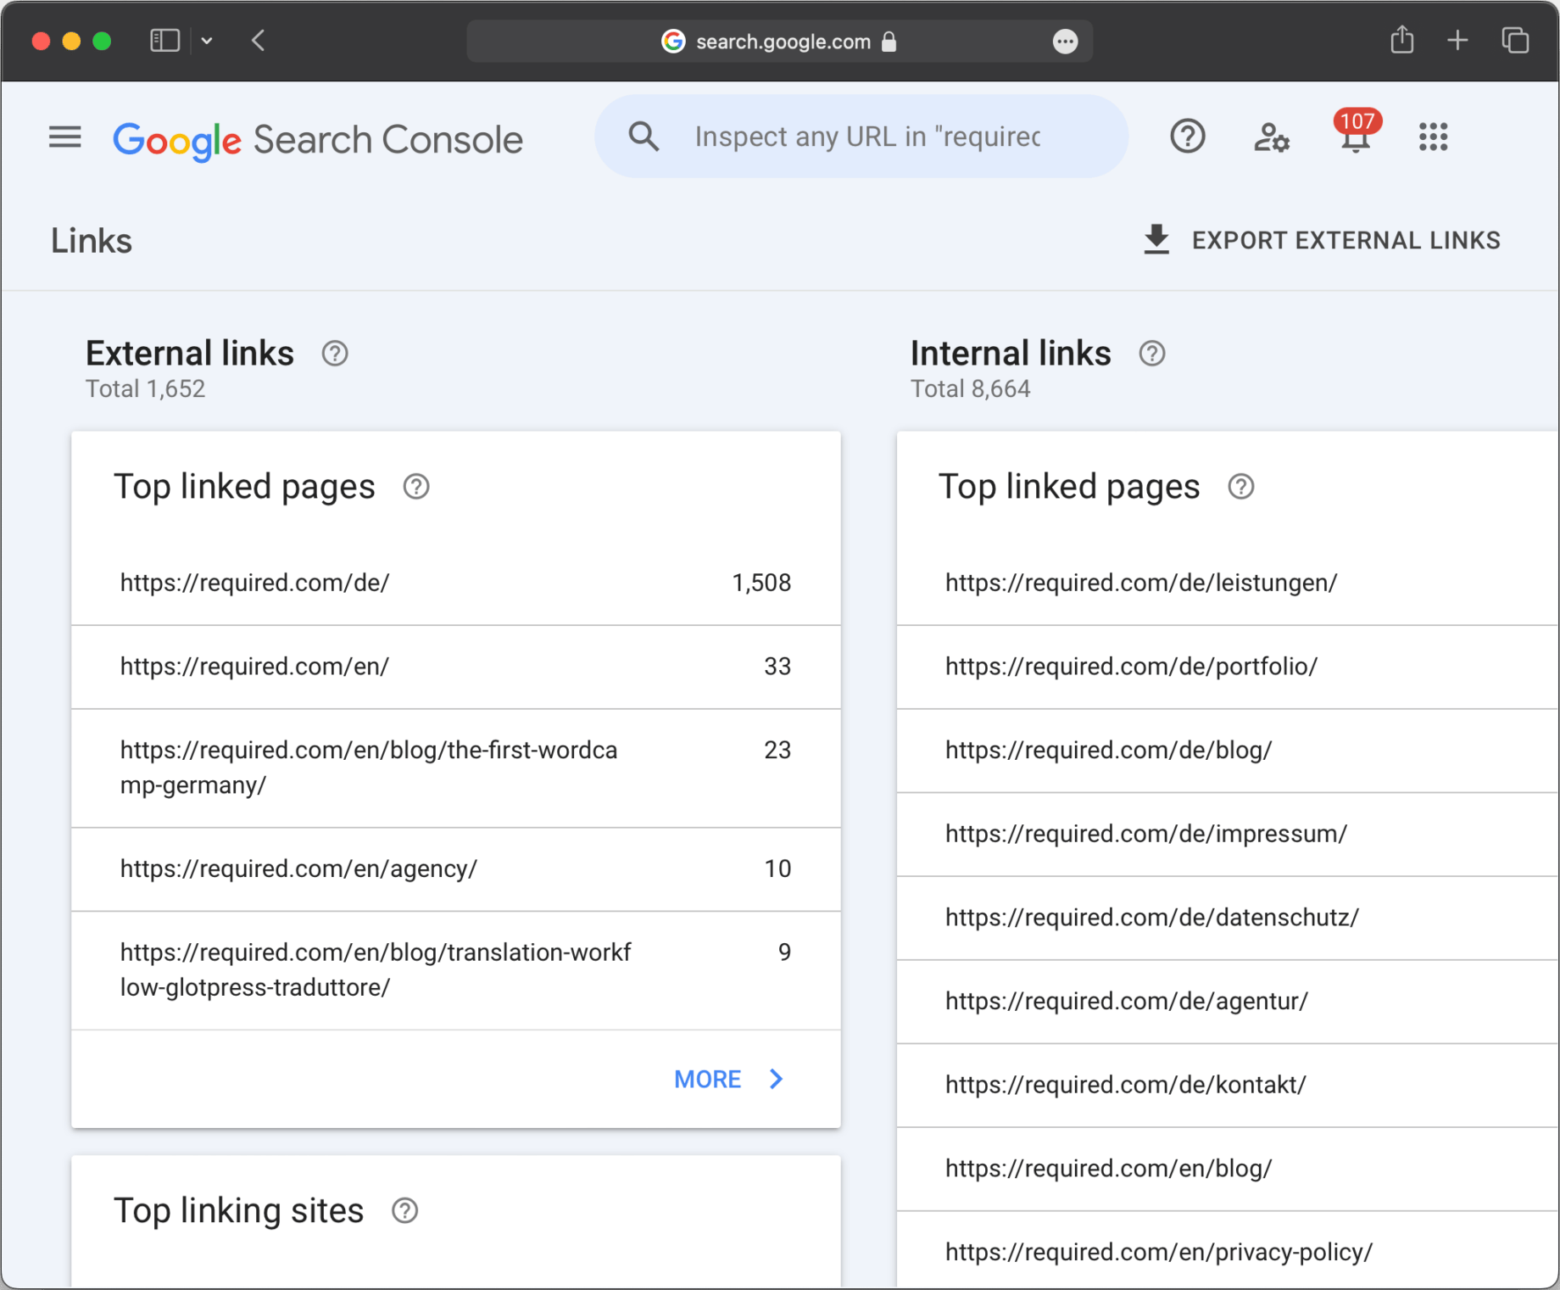This screenshot has height=1290, width=1560.
Task: Click the download icon beside Export External Links
Action: coord(1156,240)
